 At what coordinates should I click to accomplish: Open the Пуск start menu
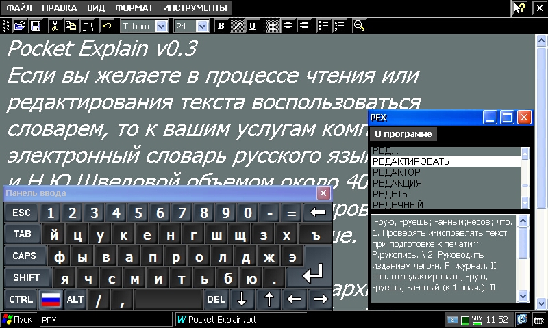point(18,320)
